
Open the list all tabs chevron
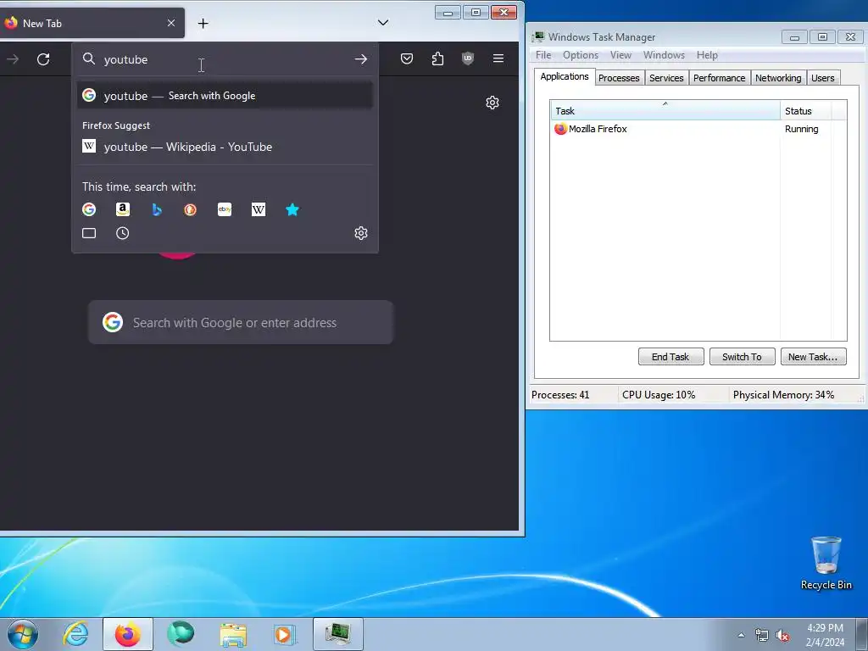click(383, 23)
